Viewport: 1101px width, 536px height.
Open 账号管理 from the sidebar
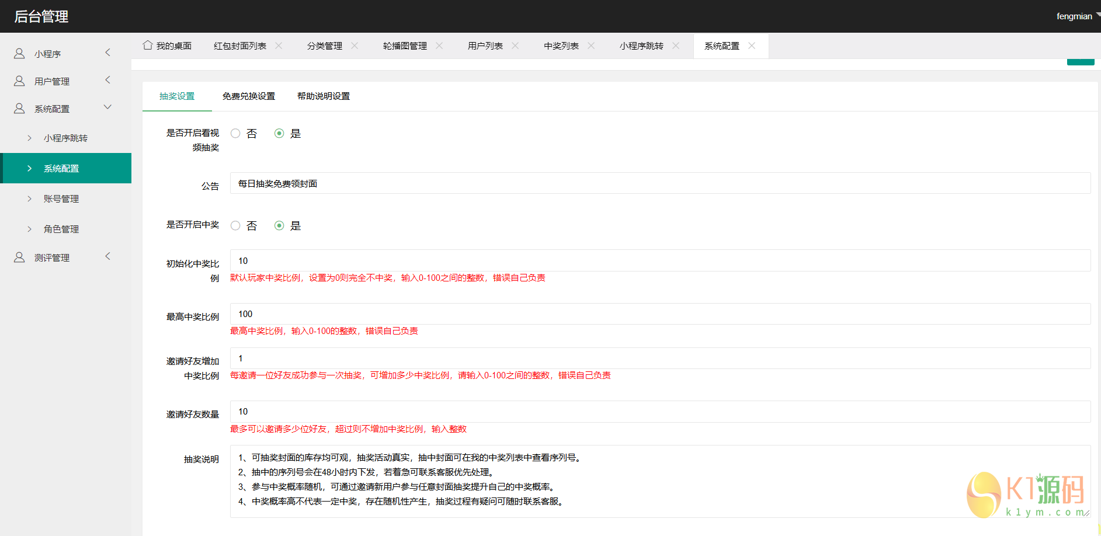pyautogui.click(x=61, y=199)
